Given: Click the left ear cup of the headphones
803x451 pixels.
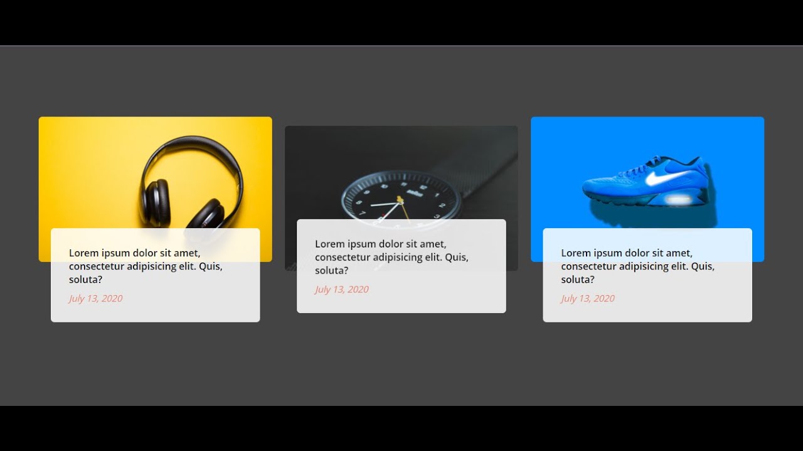Looking at the screenshot, I should (154, 202).
